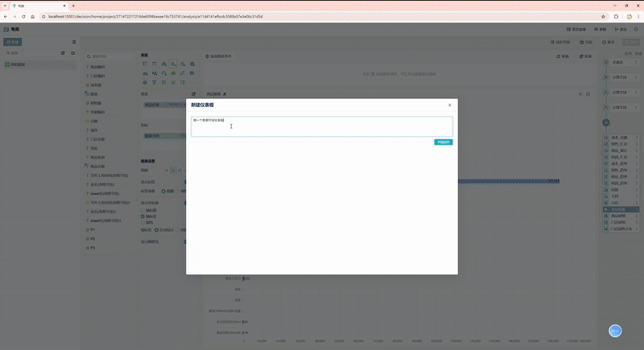Viewport: 644px width, 350px height.
Task: Open Chrome tab search dropdown arrow
Action: click(x=6, y=5)
